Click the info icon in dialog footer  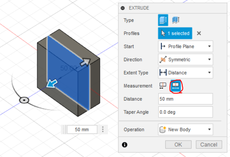pos(124,145)
